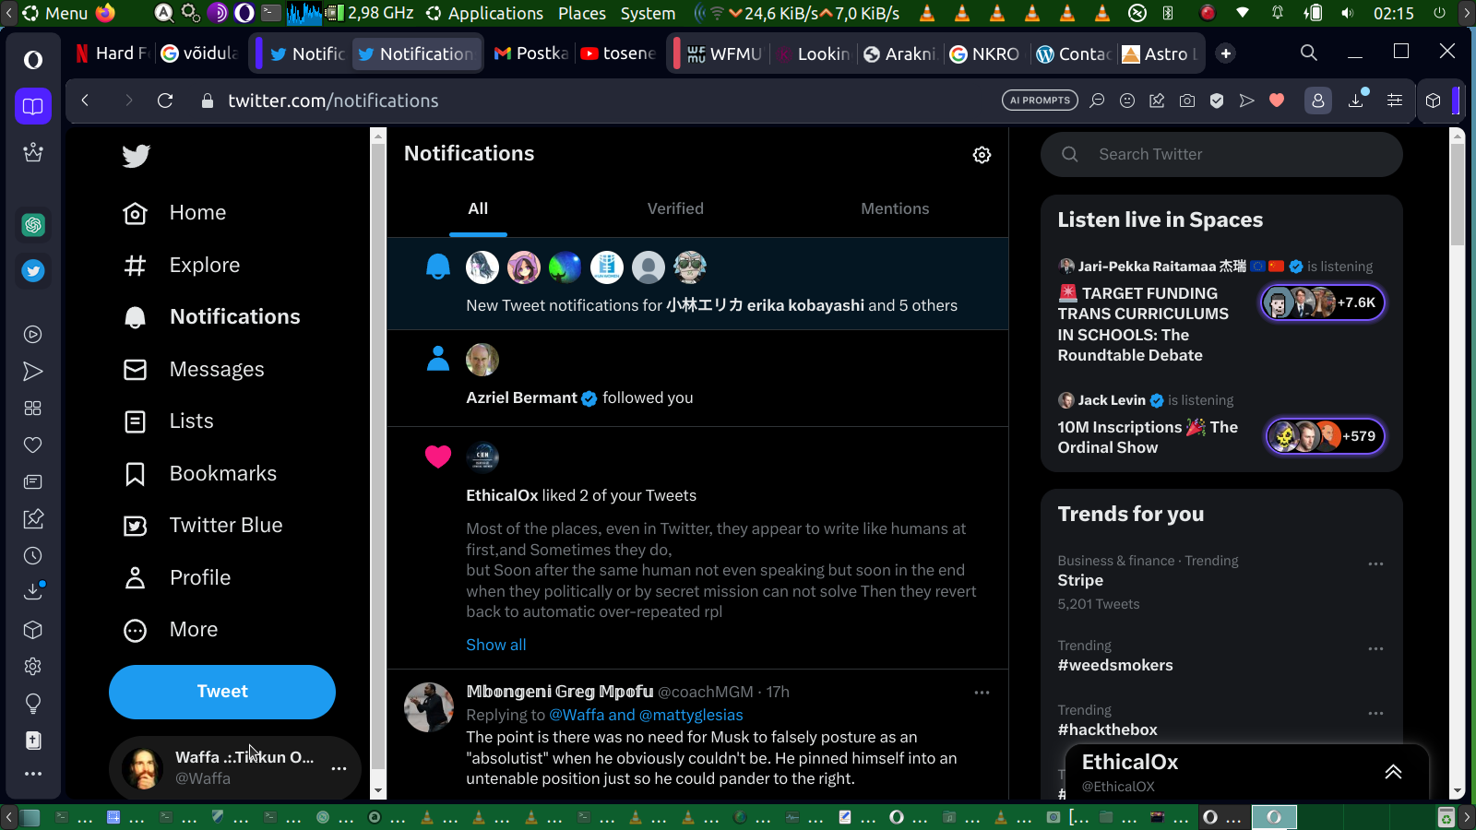The image size is (1476, 830).
Task: Expand the EthicalOx messages drawer
Action: coord(1393,772)
